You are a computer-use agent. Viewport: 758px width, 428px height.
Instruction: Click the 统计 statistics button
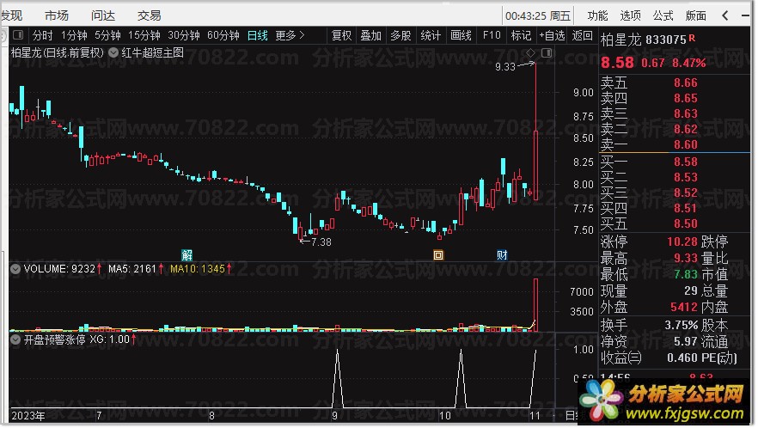click(x=431, y=35)
